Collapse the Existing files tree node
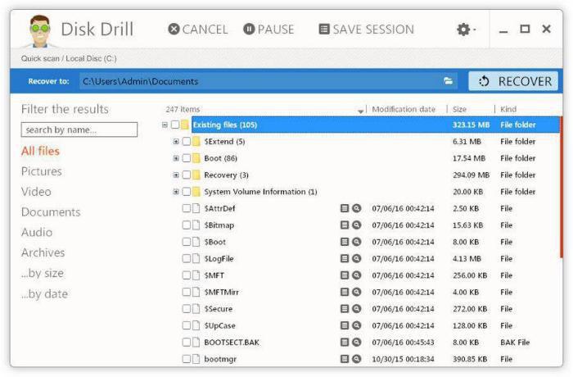The width and height of the screenshot is (573, 377). point(165,125)
